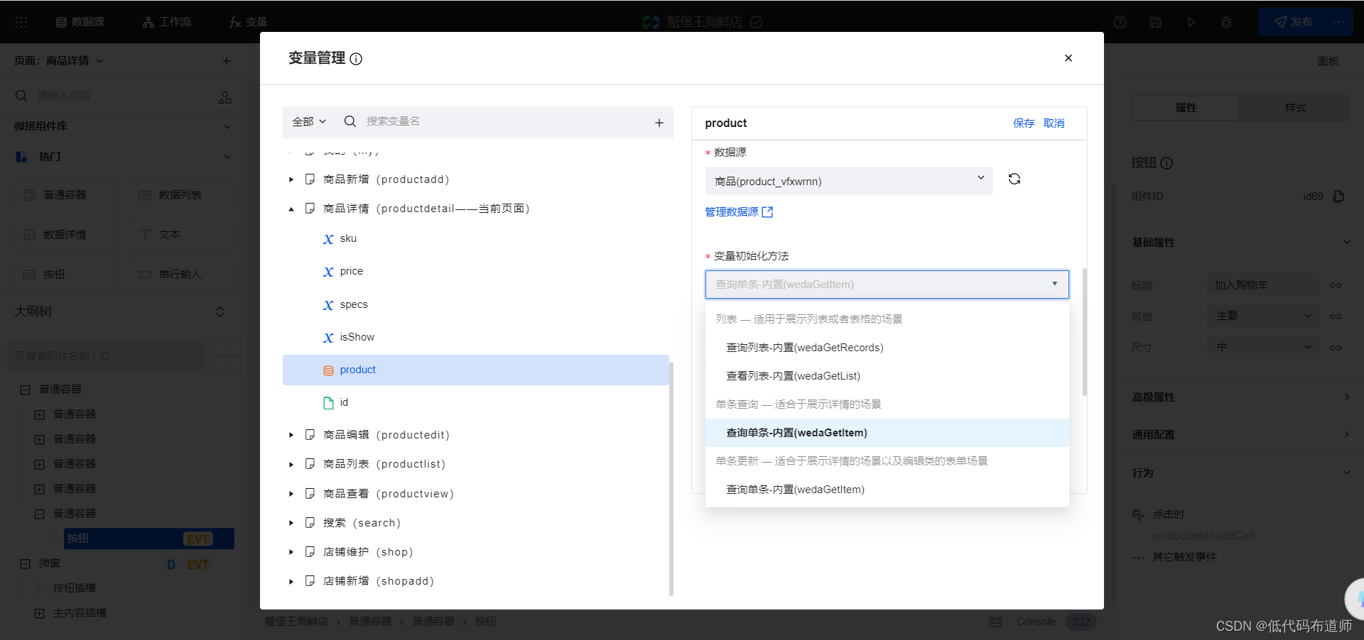Click the search magnifier icon in variable panel
This screenshot has height=640, width=1364.
(x=350, y=121)
